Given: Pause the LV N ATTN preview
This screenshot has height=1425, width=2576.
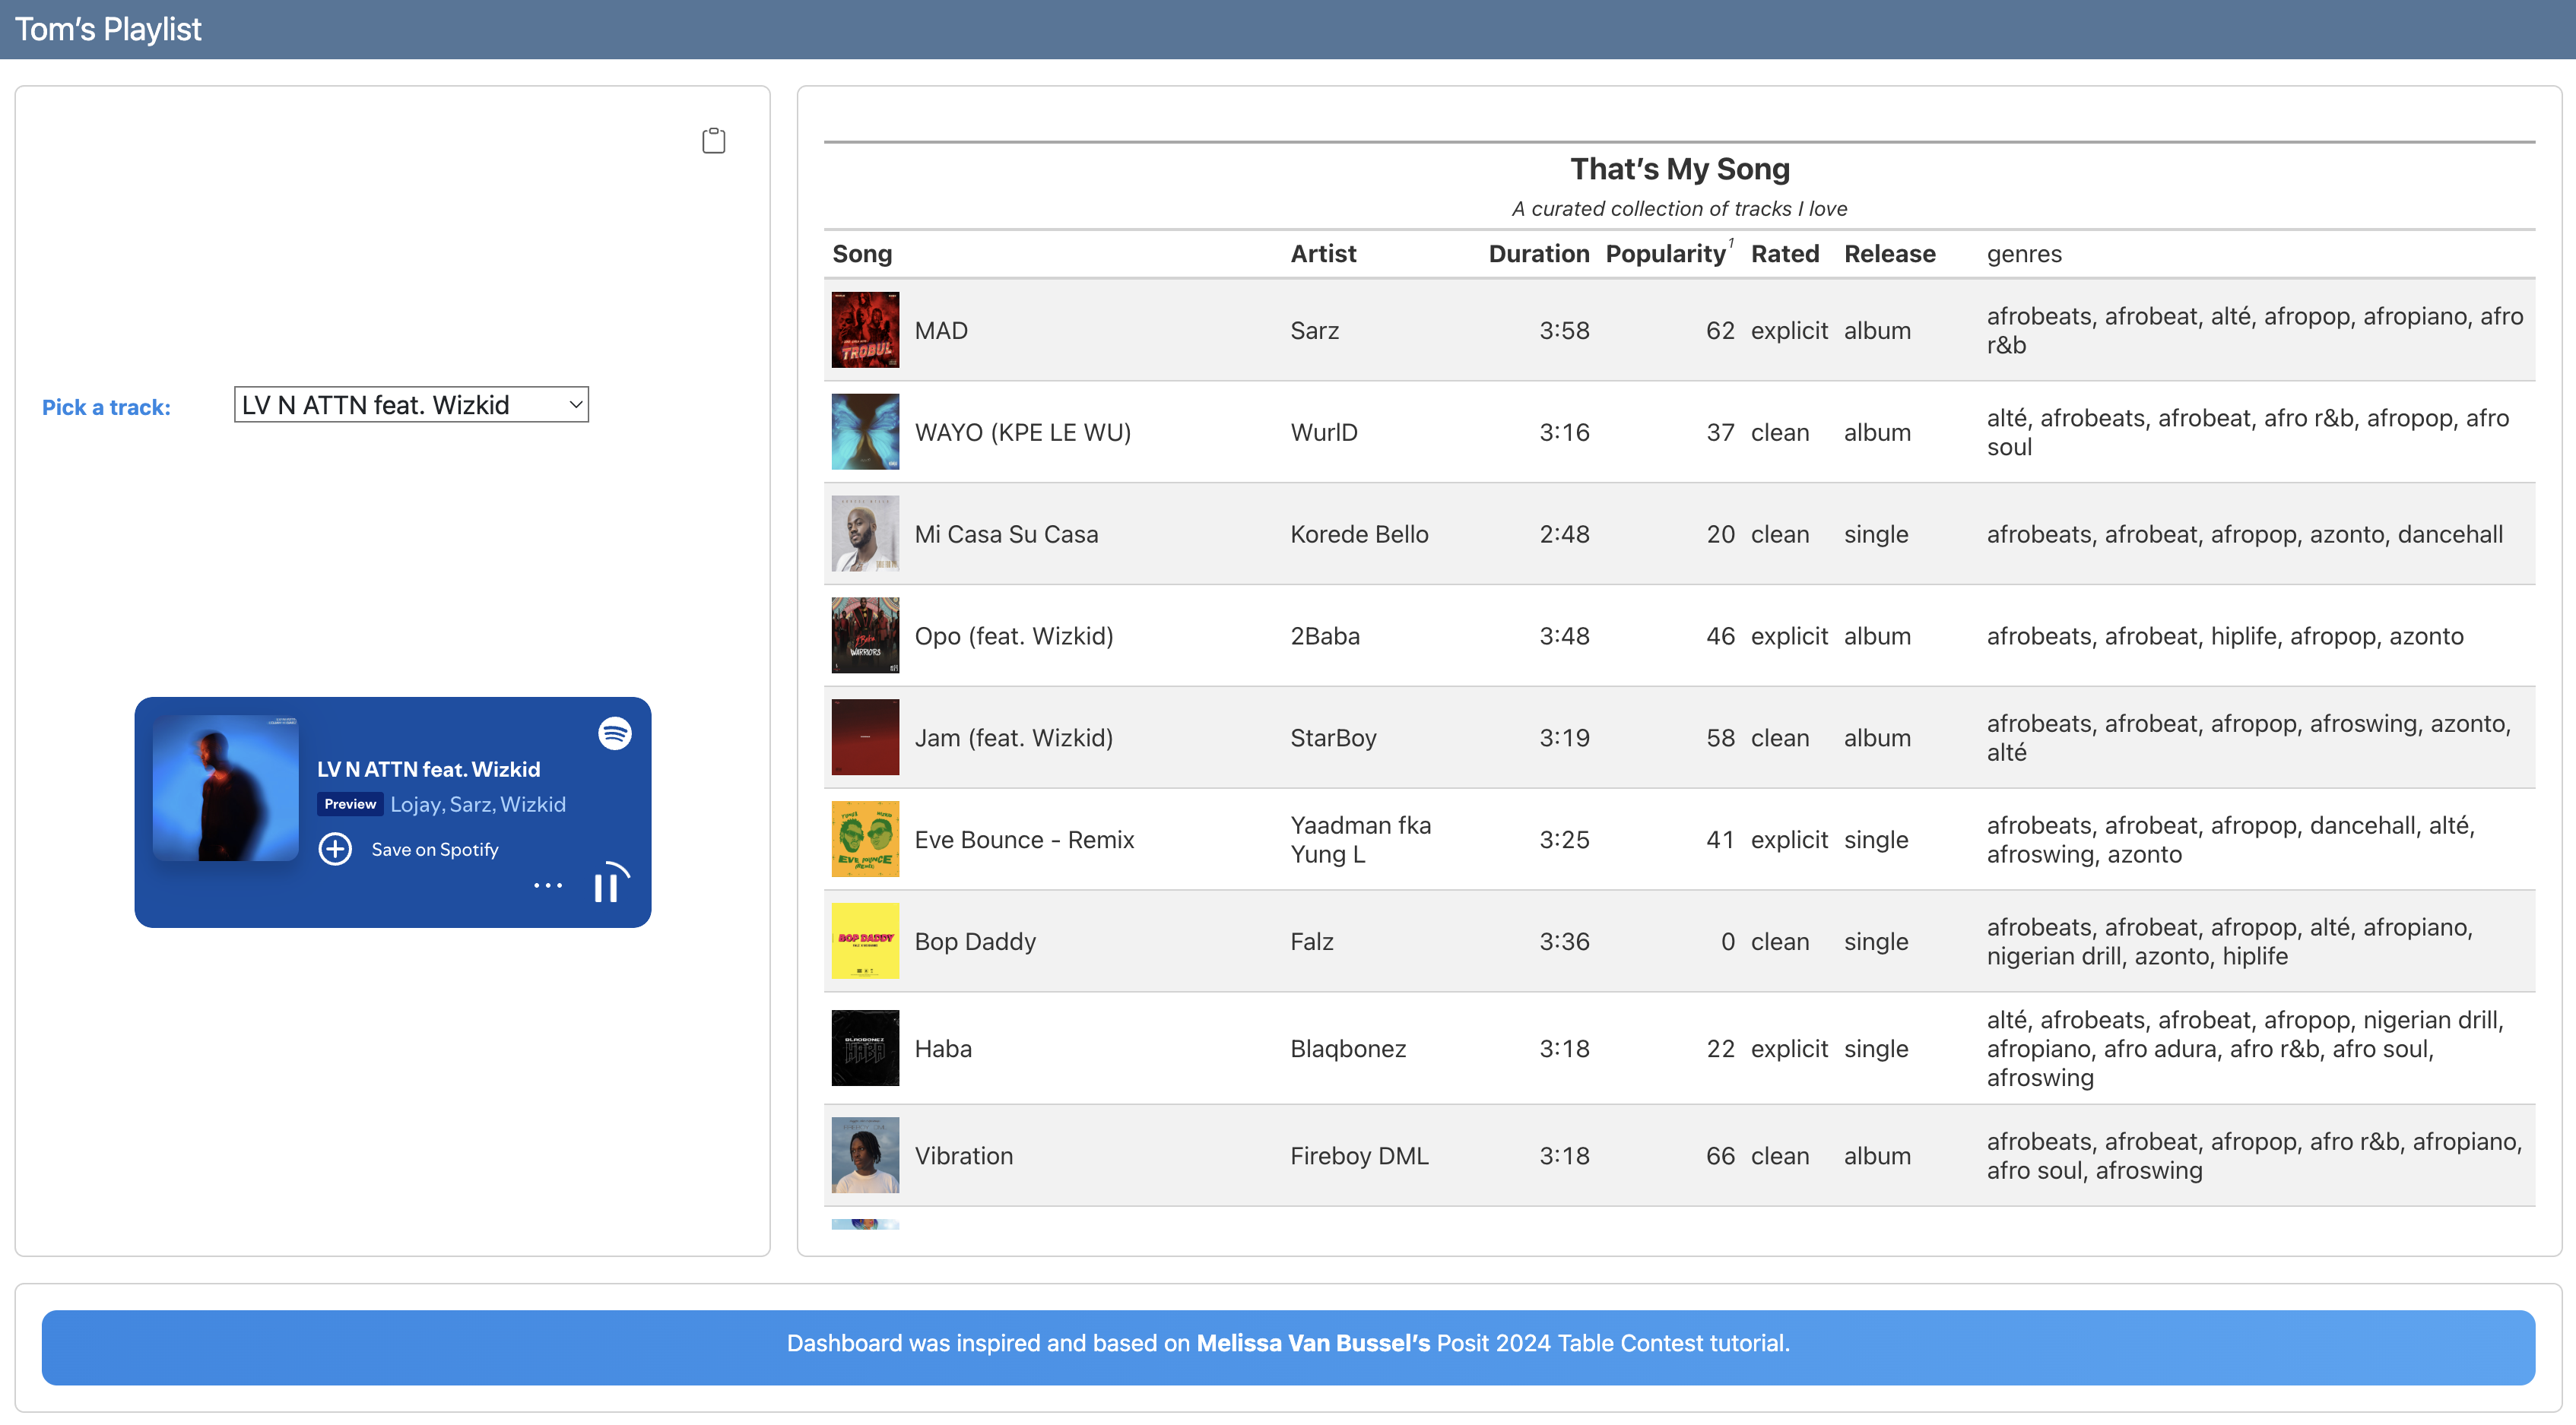Looking at the screenshot, I should tap(606, 886).
